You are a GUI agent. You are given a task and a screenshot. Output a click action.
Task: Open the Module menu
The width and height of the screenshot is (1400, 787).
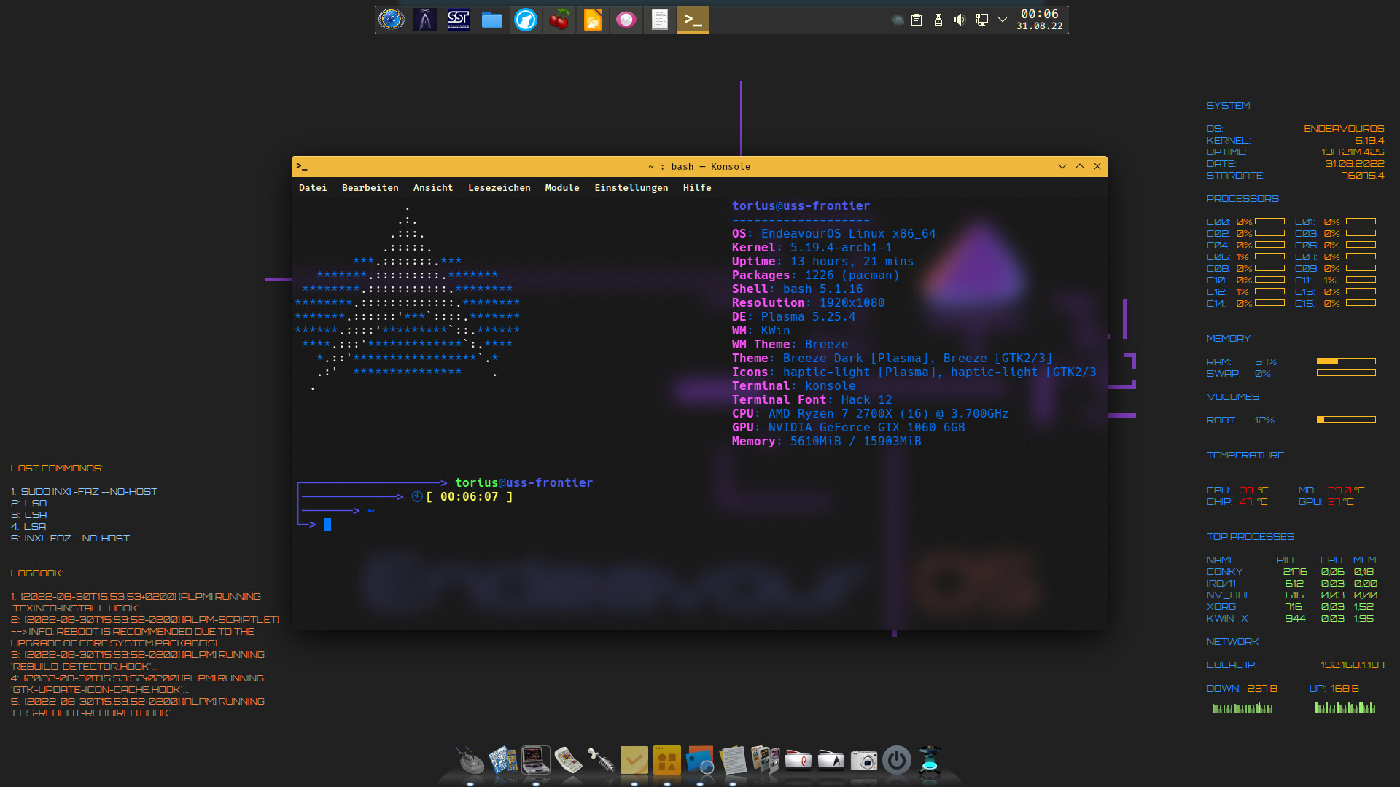pyautogui.click(x=562, y=187)
